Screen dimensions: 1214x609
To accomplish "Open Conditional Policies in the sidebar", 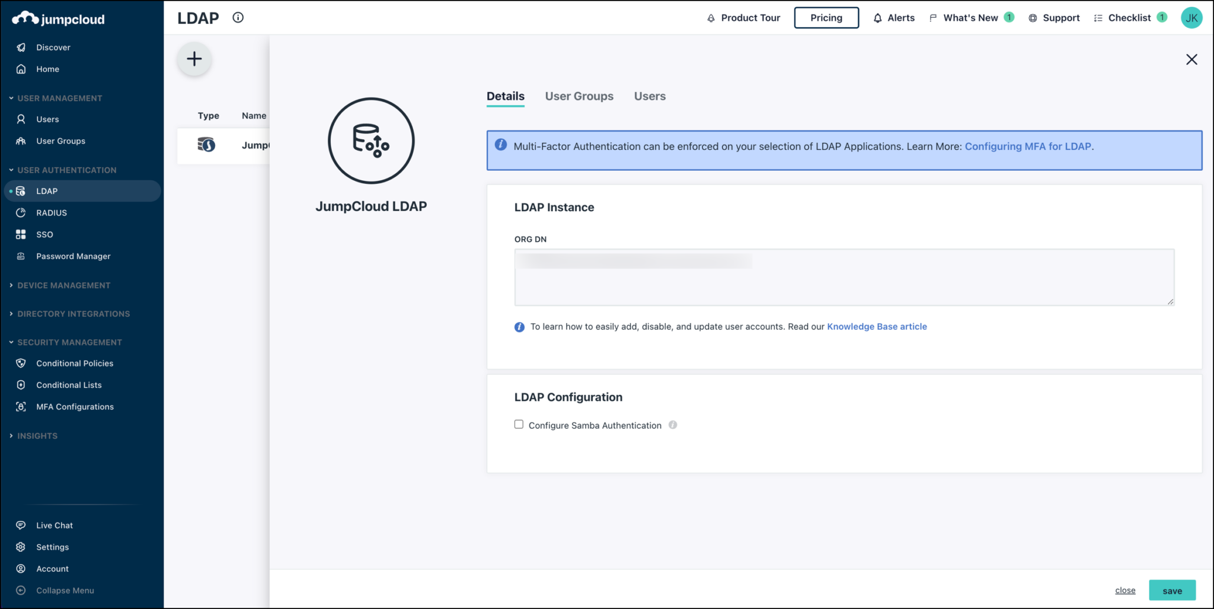I will point(75,363).
